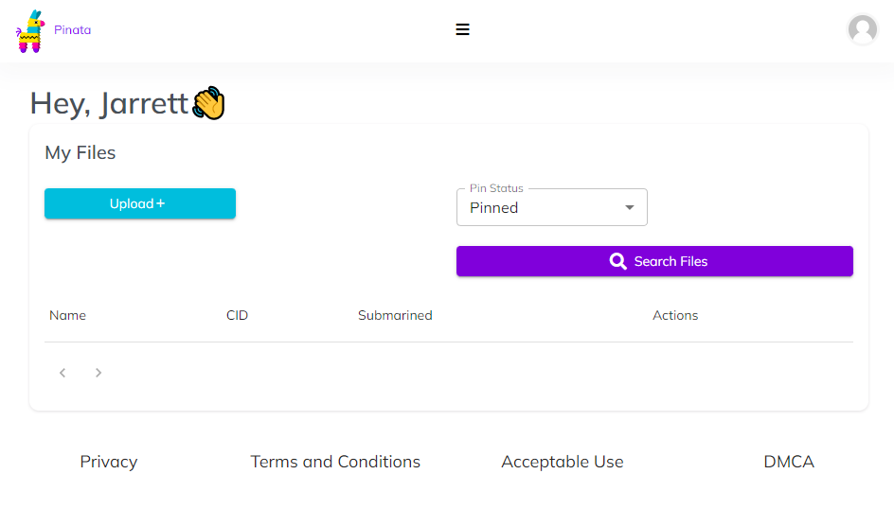
Task: Go to previous page chevron
Action: pyautogui.click(x=63, y=373)
